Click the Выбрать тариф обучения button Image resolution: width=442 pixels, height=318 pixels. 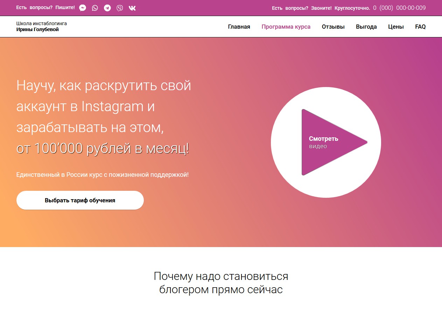coord(80,200)
